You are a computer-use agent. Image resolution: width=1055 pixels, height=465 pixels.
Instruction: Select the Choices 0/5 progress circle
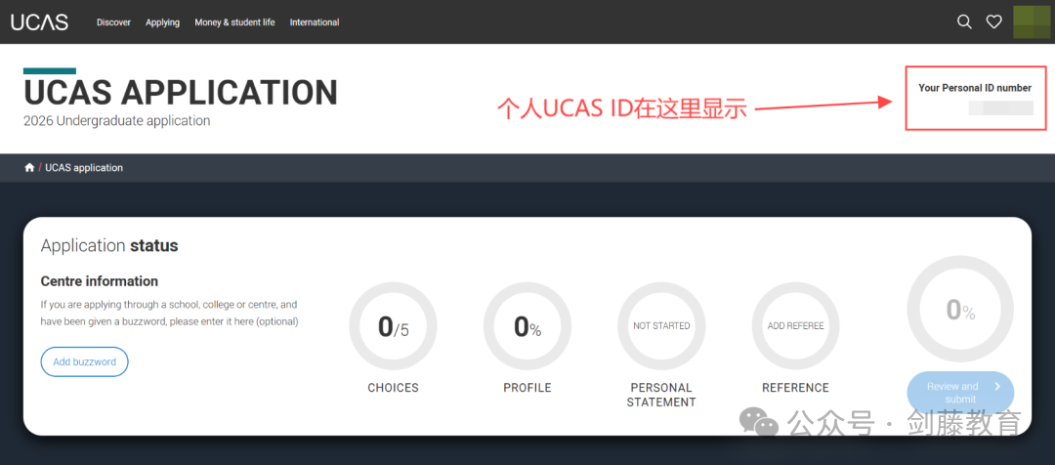pos(393,326)
